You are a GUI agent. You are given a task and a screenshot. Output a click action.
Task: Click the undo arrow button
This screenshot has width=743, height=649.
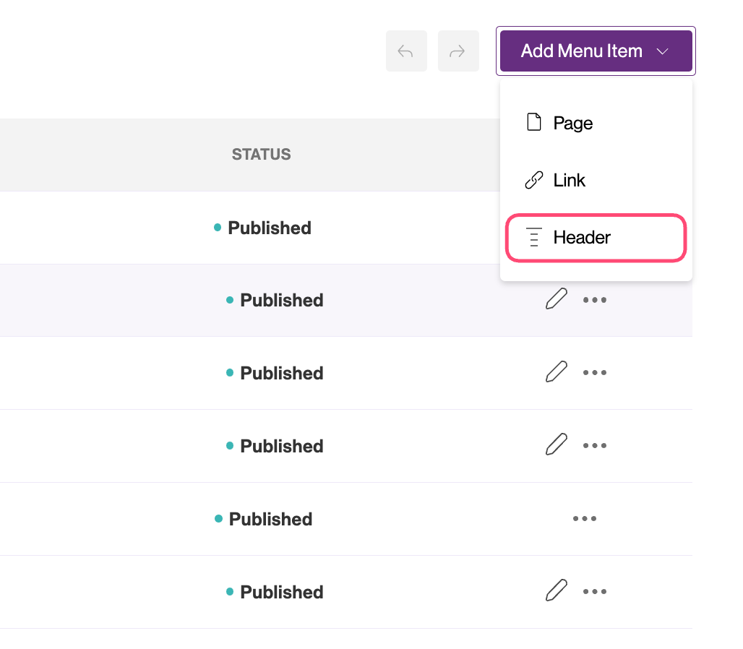pyautogui.click(x=405, y=51)
